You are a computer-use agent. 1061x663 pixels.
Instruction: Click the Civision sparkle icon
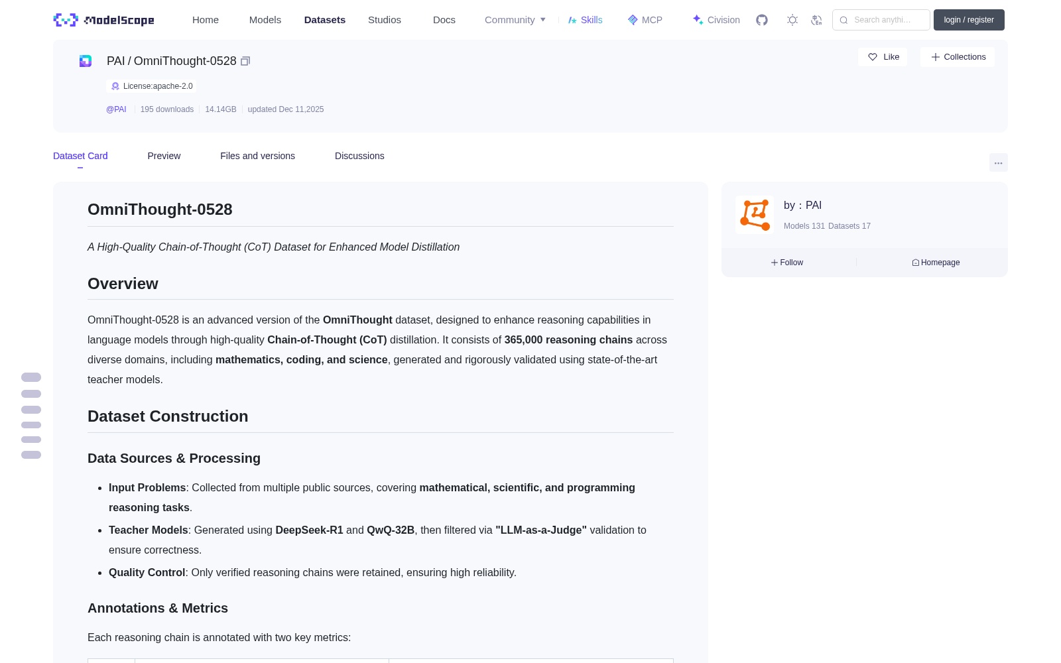tap(698, 20)
